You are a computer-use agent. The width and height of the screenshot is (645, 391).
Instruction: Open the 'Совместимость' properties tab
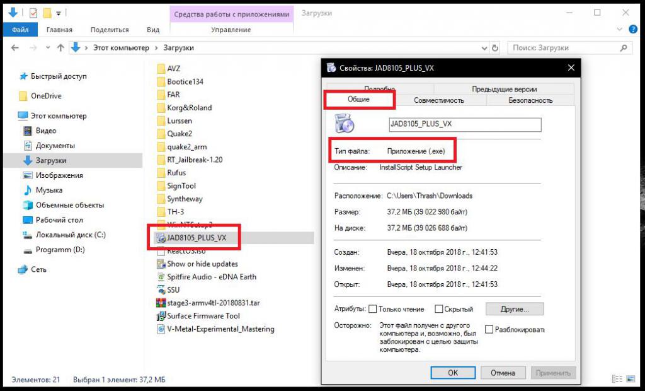pyautogui.click(x=439, y=100)
